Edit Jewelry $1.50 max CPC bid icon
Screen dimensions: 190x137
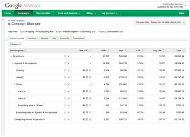(x=90, y=77)
